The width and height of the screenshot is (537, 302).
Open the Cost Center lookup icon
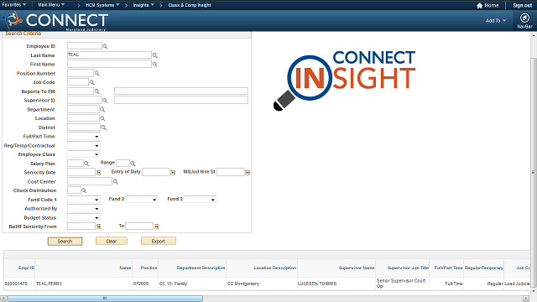pos(116,181)
